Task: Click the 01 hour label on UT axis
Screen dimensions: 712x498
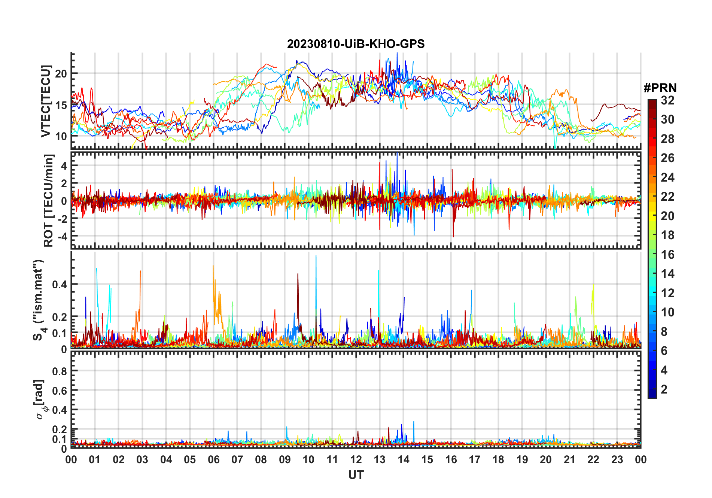Action: (95, 460)
